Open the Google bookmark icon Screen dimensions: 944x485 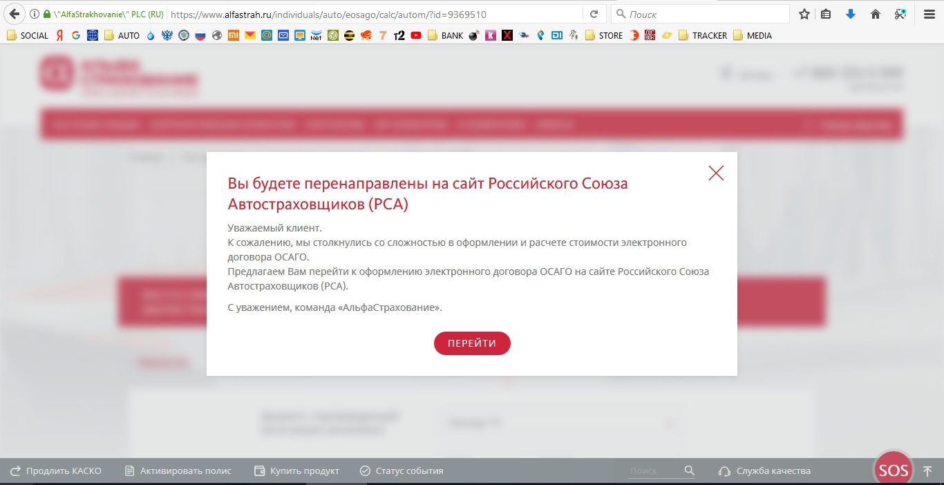(x=76, y=35)
